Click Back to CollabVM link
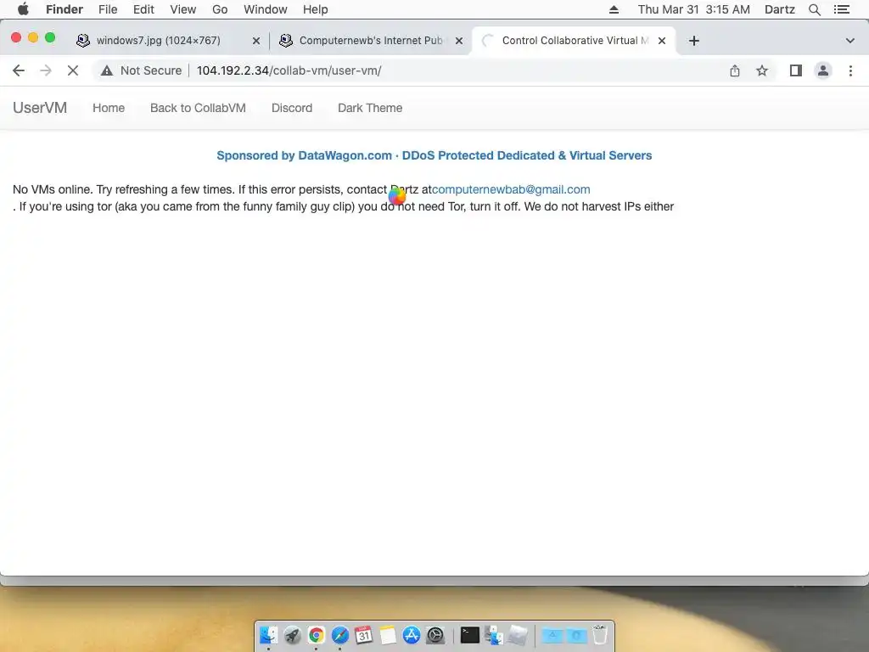The height and width of the screenshot is (652, 869). coord(198,108)
